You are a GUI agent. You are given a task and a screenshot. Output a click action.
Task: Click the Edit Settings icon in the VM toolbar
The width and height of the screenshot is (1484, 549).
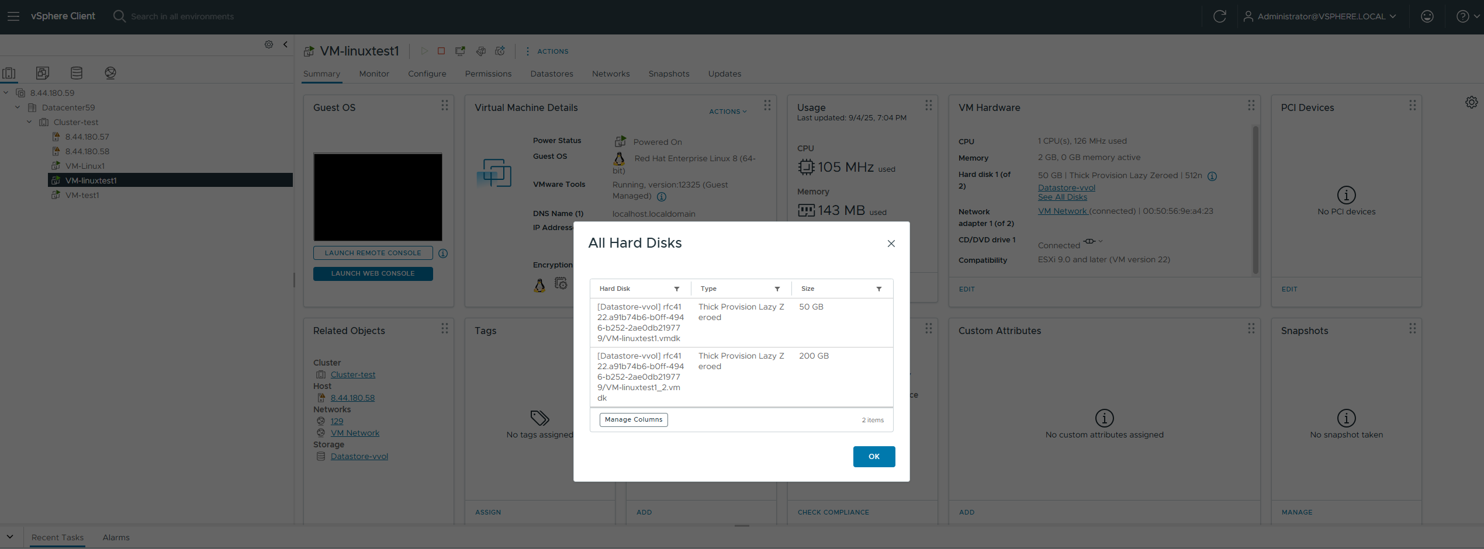(480, 51)
